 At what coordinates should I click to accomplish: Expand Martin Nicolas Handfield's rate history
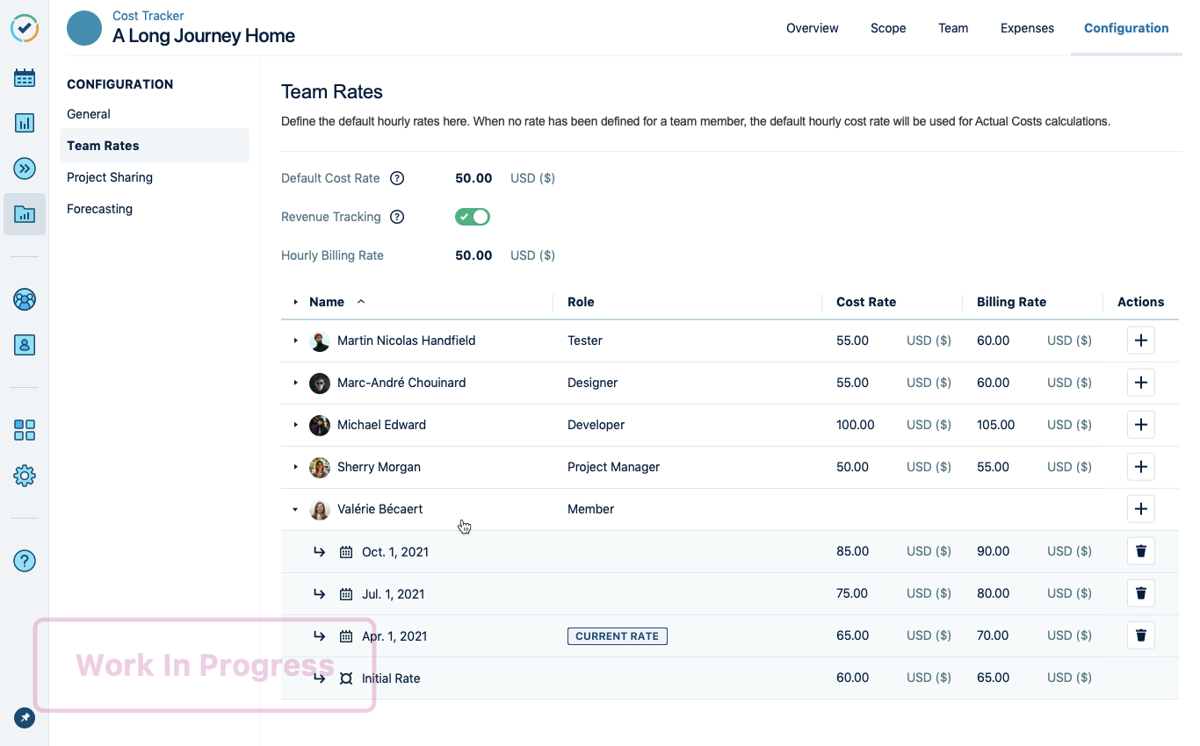296,341
